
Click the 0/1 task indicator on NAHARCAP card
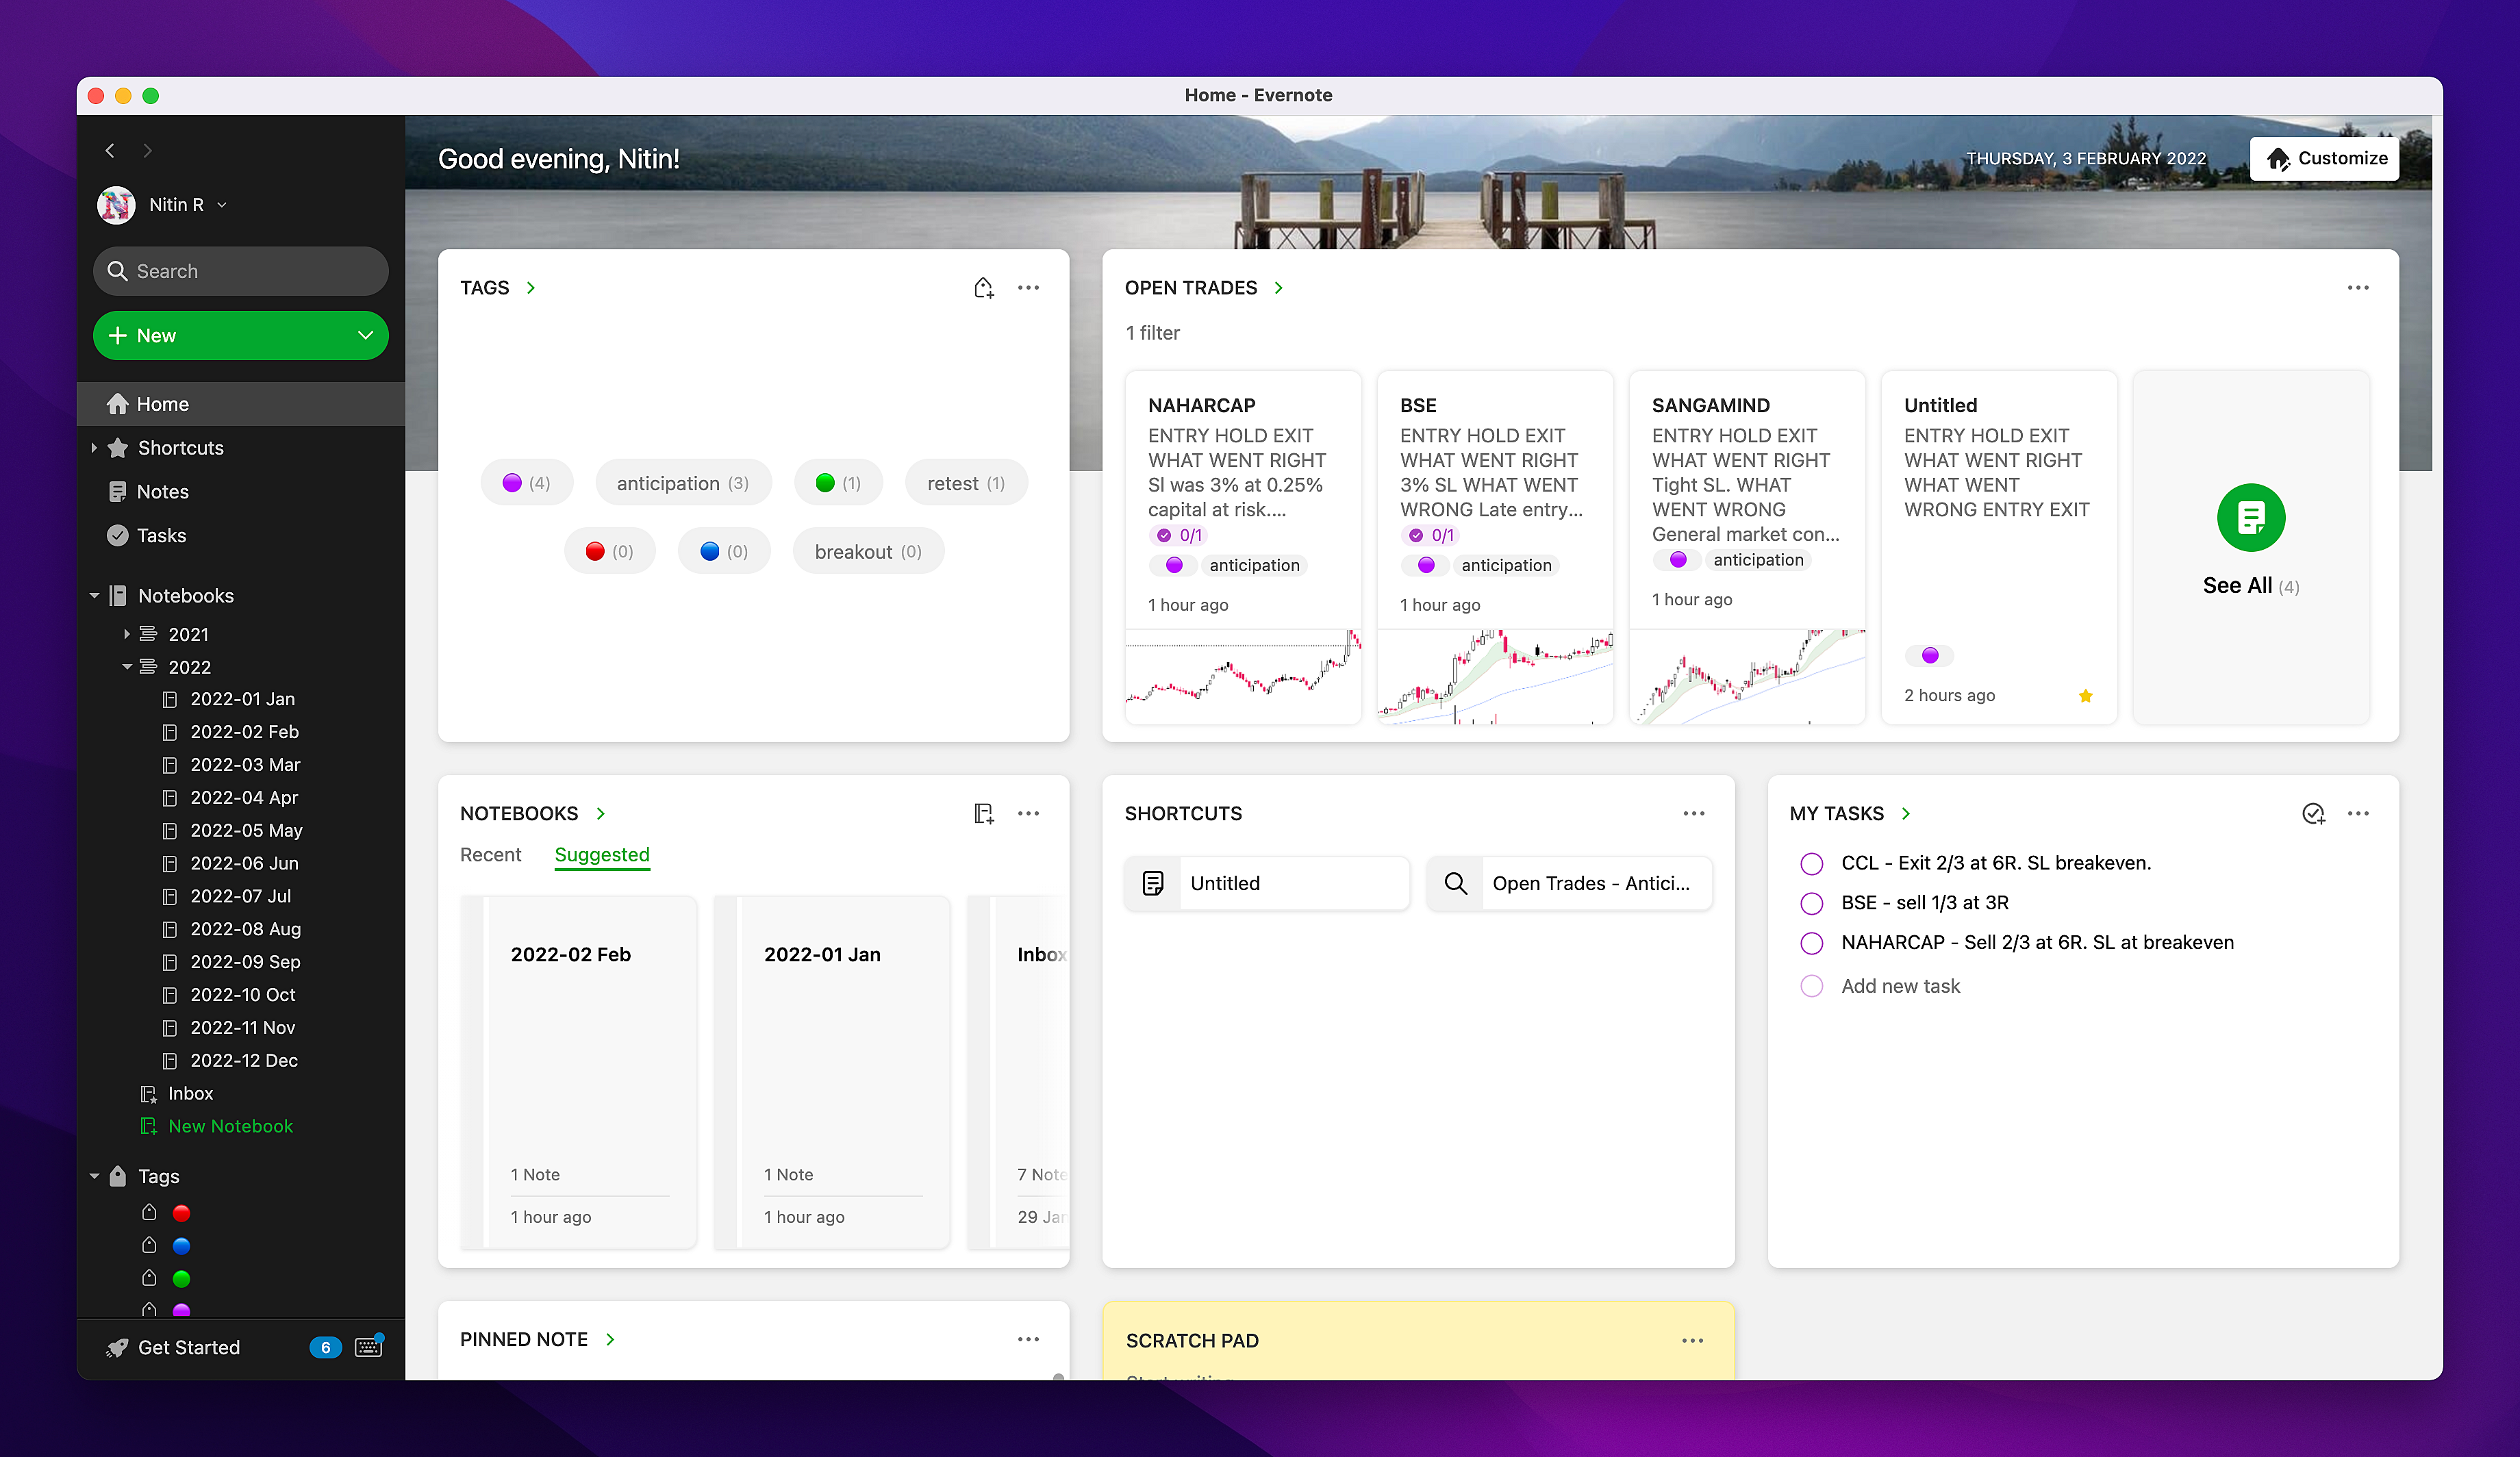1179,536
